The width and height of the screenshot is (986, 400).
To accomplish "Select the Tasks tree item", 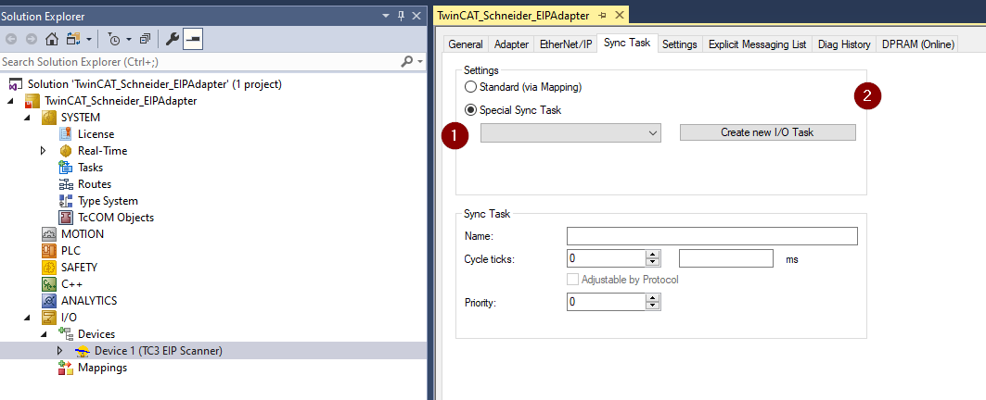I will (91, 168).
